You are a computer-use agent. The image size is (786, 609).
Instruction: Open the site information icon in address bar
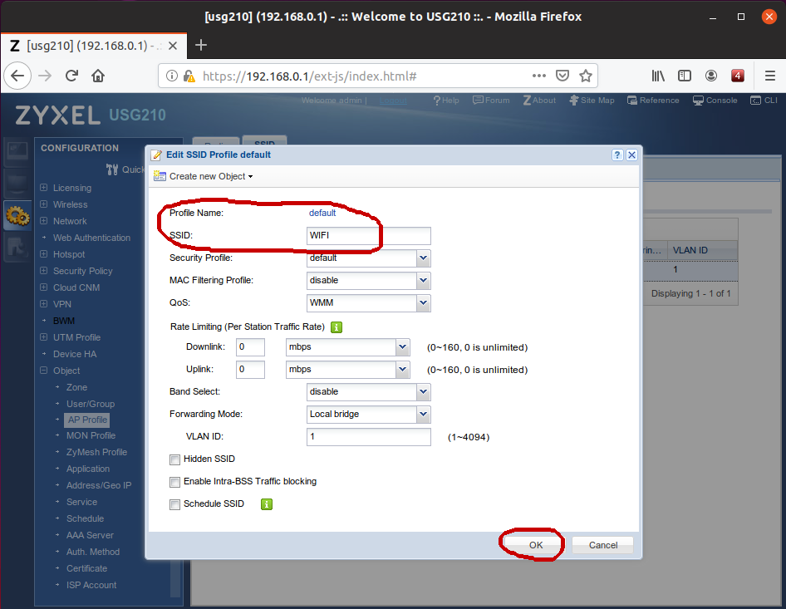pyautogui.click(x=172, y=76)
